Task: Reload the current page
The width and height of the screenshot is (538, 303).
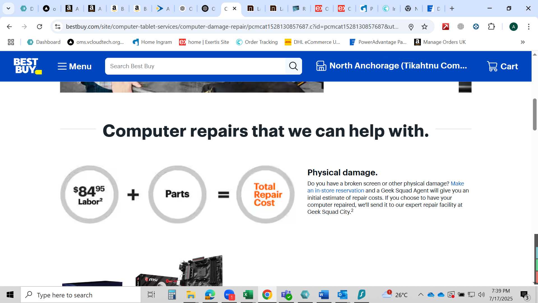Action: click(40, 27)
